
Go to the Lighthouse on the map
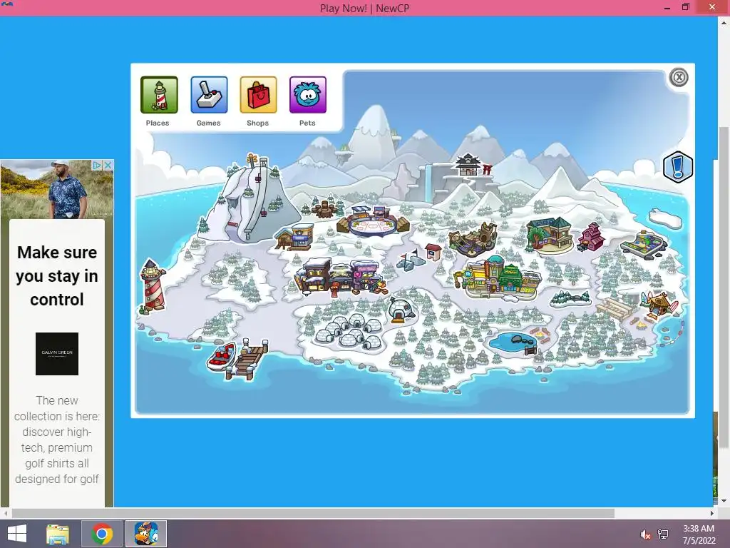pos(153,285)
